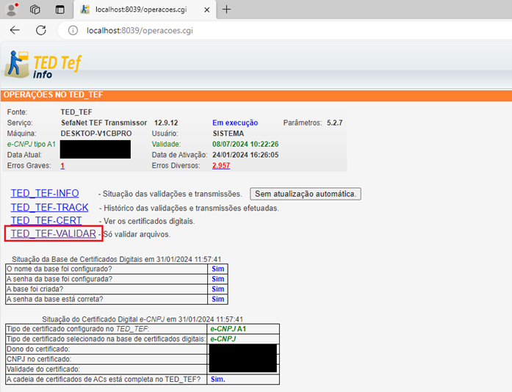Click 'Situação do Certificado Digital e-CNPJ' heading
The image size is (512, 392).
[x=143, y=319]
